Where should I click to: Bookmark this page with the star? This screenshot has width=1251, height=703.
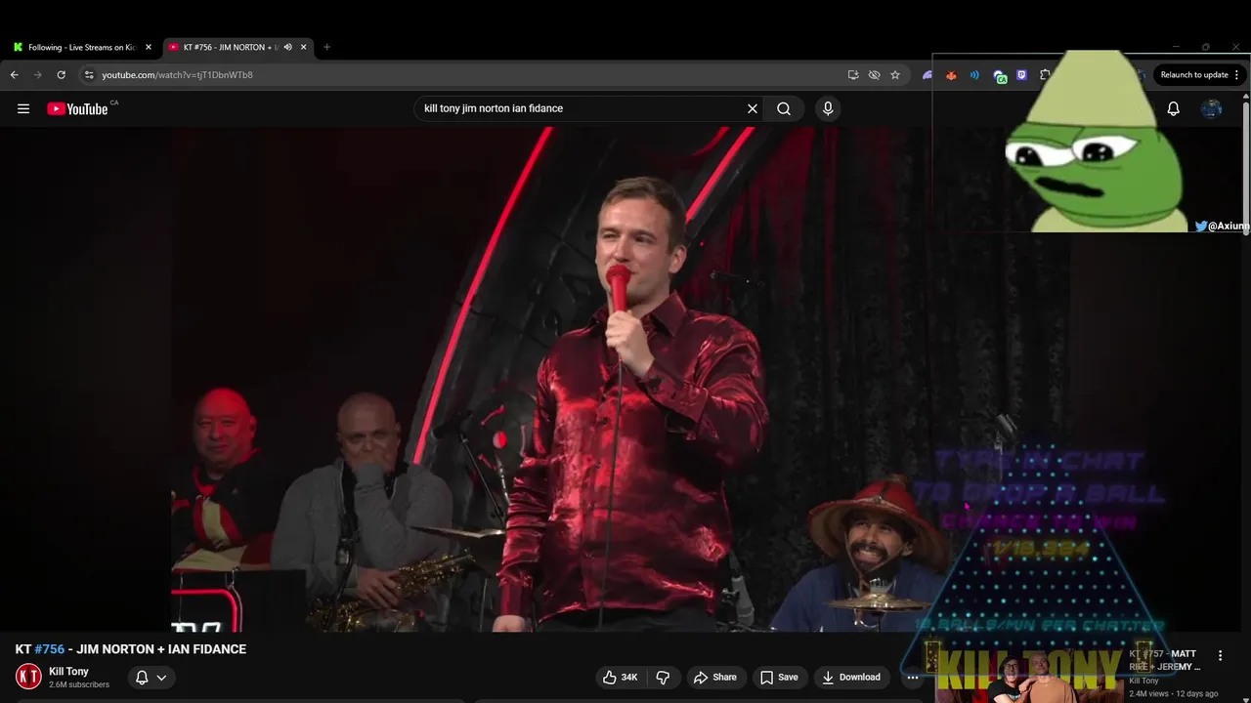[895, 75]
